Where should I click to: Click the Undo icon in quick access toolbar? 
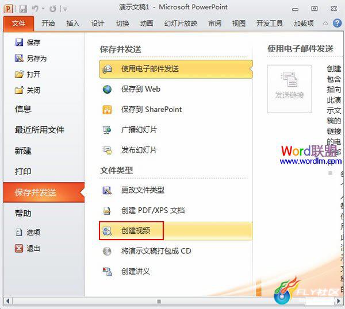(35, 9)
